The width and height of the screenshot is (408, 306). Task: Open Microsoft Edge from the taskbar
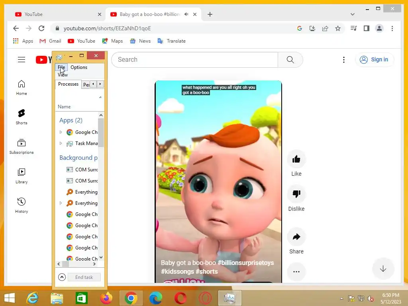coord(156,298)
